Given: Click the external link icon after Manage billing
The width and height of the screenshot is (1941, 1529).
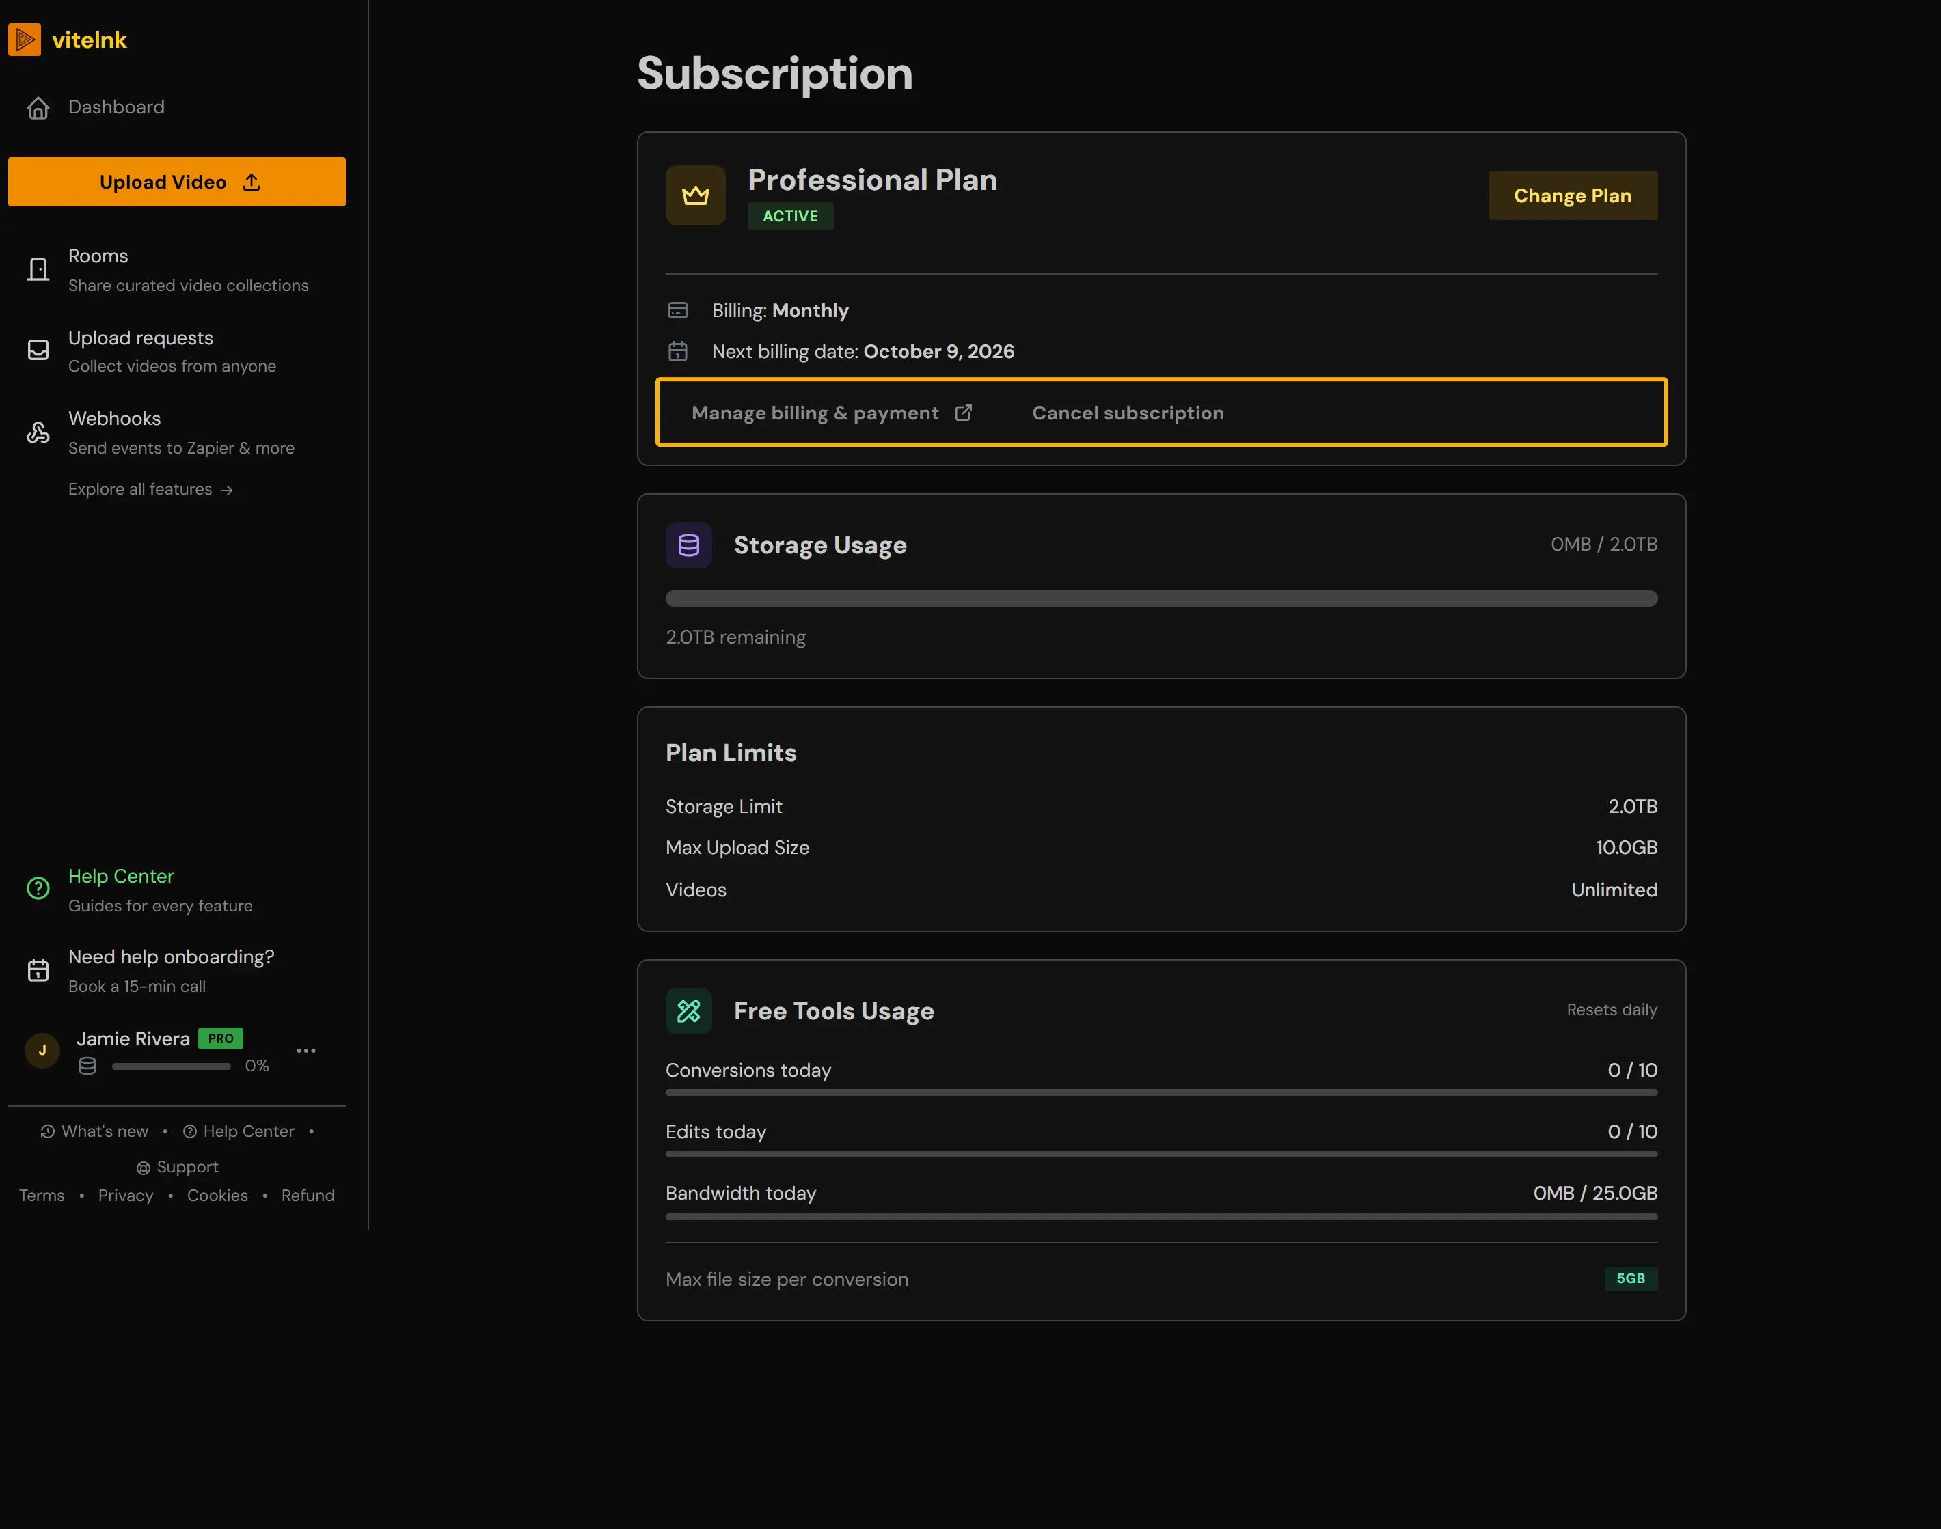Looking at the screenshot, I should click(964, 413).
